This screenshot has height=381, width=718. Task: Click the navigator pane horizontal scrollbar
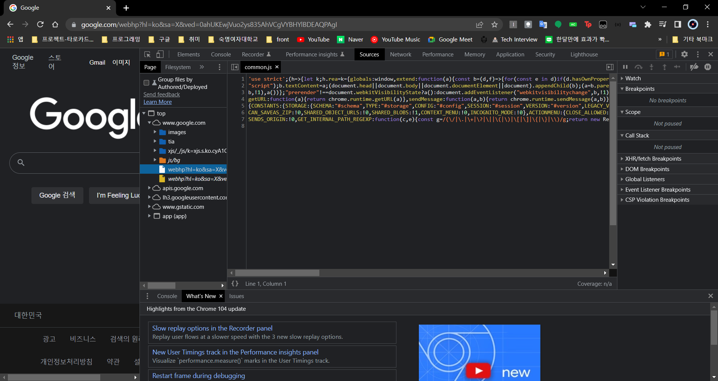tap(162, 286)
